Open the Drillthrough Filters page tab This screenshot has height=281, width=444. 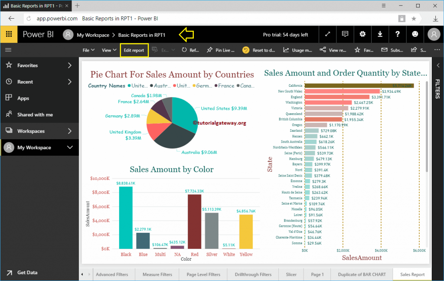point(252,274)
